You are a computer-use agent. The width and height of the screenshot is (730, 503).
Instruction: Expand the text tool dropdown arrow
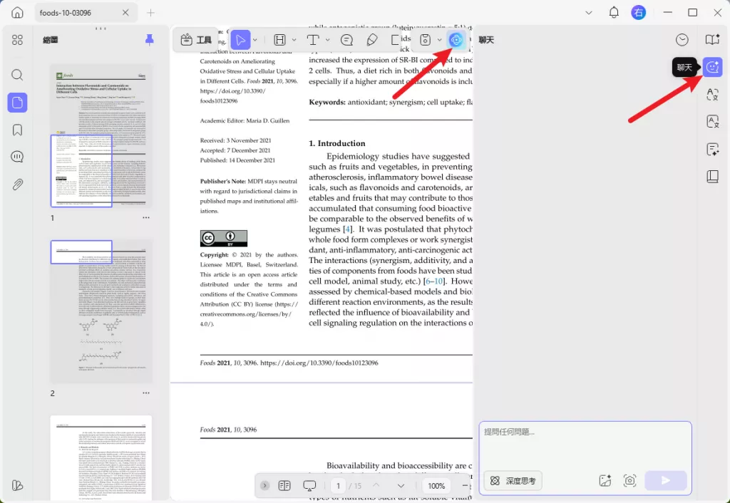coord(328,40)
